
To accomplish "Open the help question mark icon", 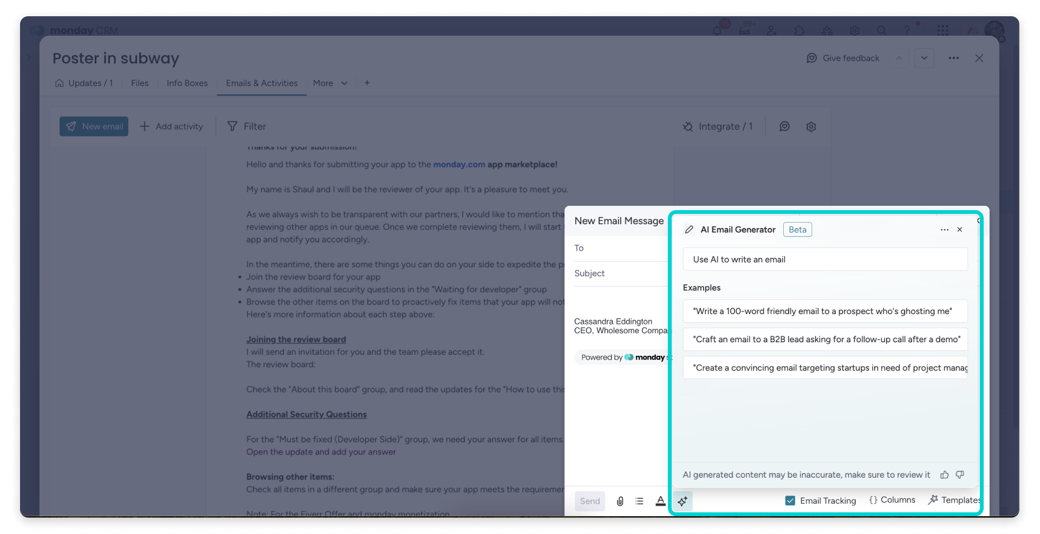I will pos(907,30).
